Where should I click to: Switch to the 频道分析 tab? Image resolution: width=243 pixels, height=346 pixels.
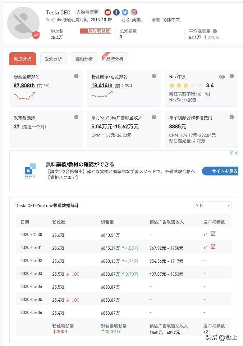[22, 59]
